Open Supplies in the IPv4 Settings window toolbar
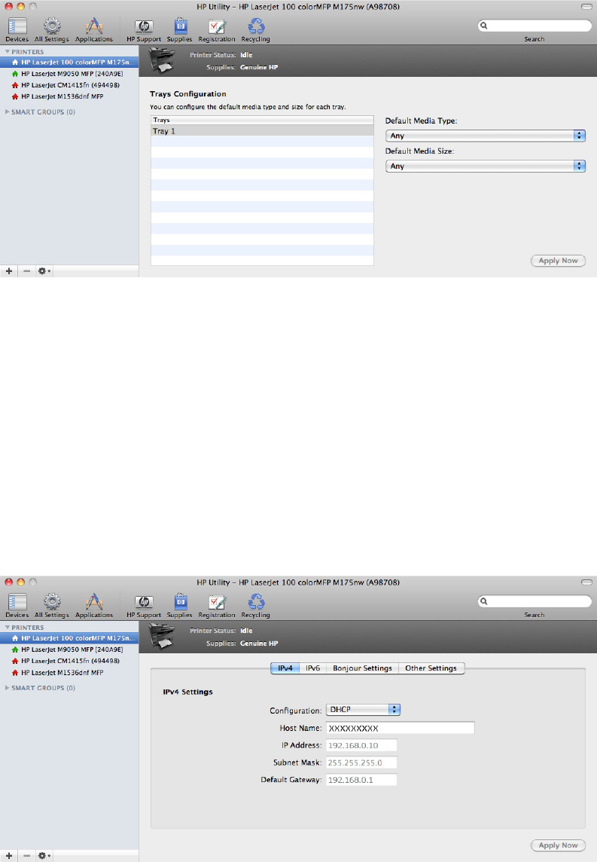 pos(180,605)
